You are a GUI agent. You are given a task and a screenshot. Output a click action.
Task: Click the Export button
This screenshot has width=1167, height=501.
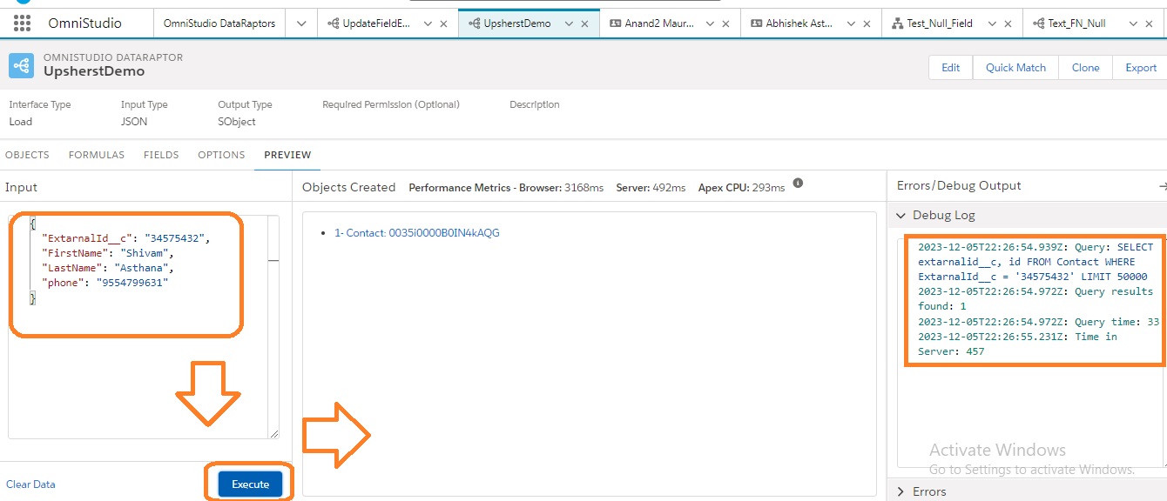tap(1141, 67)
